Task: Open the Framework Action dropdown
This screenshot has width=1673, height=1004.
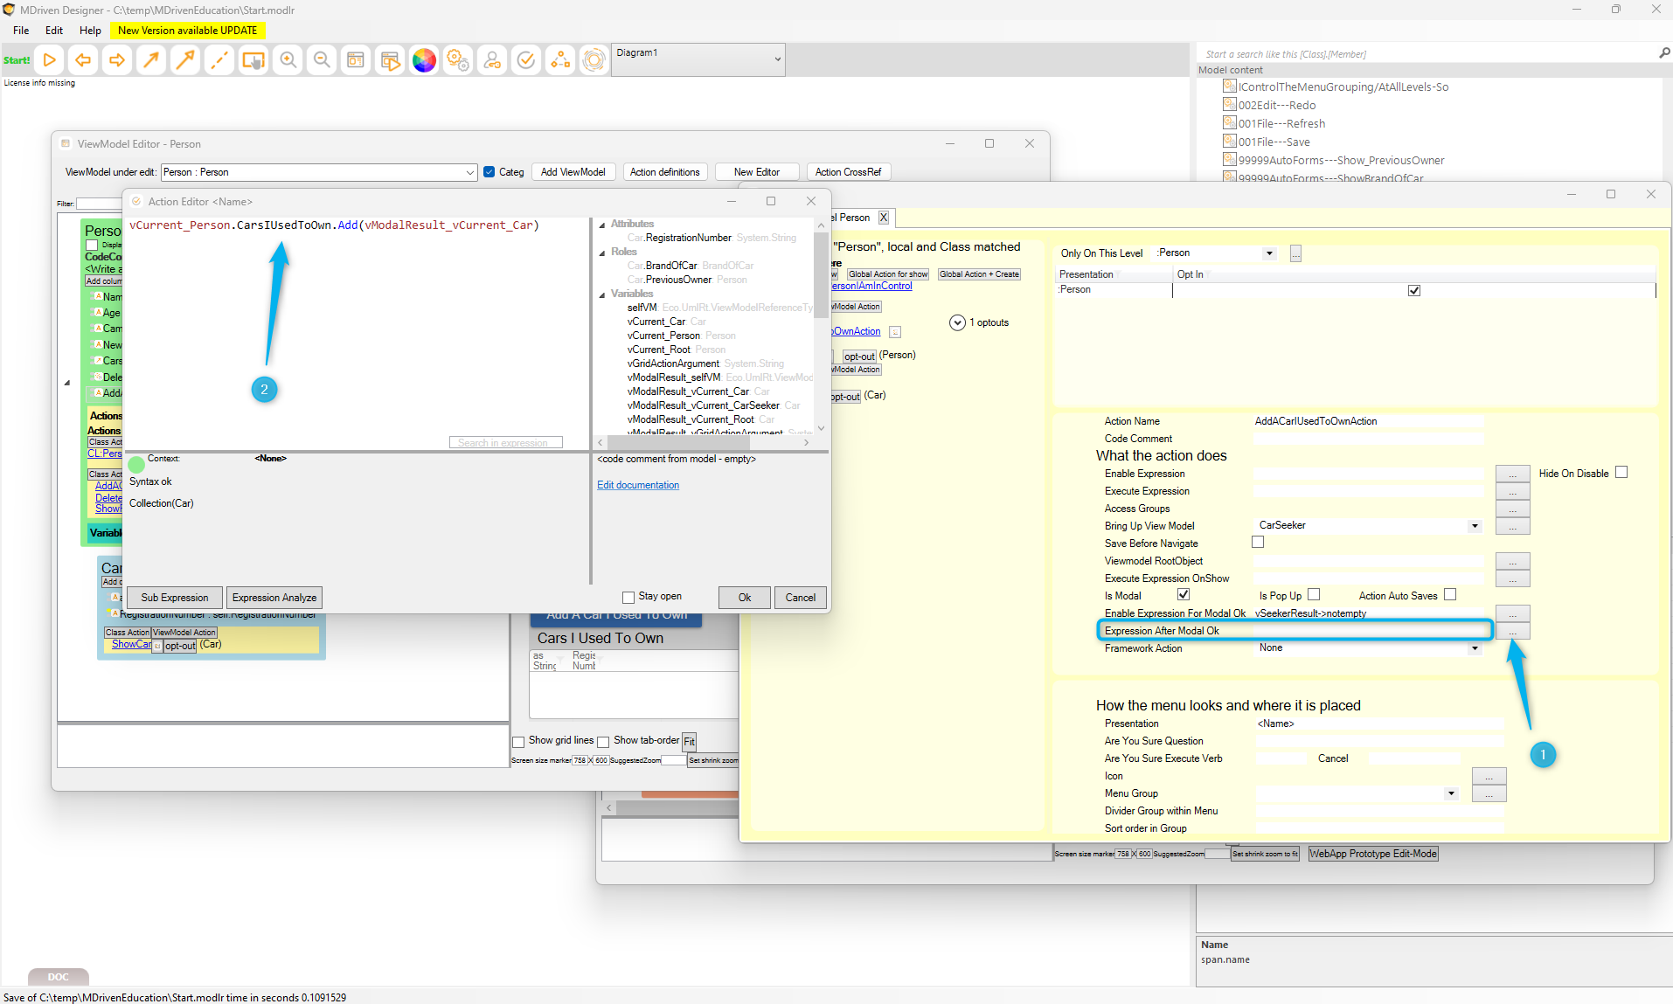Action: (1475, 648)
